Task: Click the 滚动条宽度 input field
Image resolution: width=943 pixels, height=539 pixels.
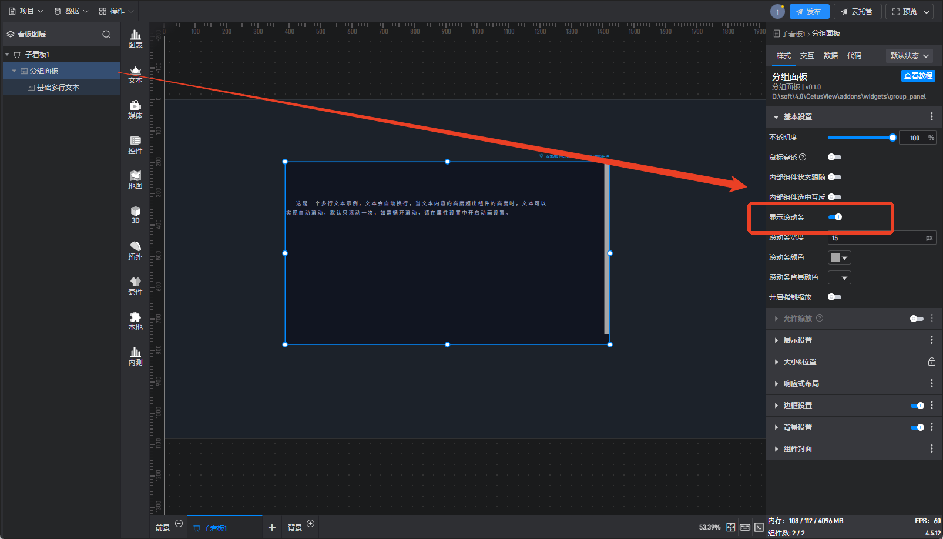Action: tap(875, 238)
